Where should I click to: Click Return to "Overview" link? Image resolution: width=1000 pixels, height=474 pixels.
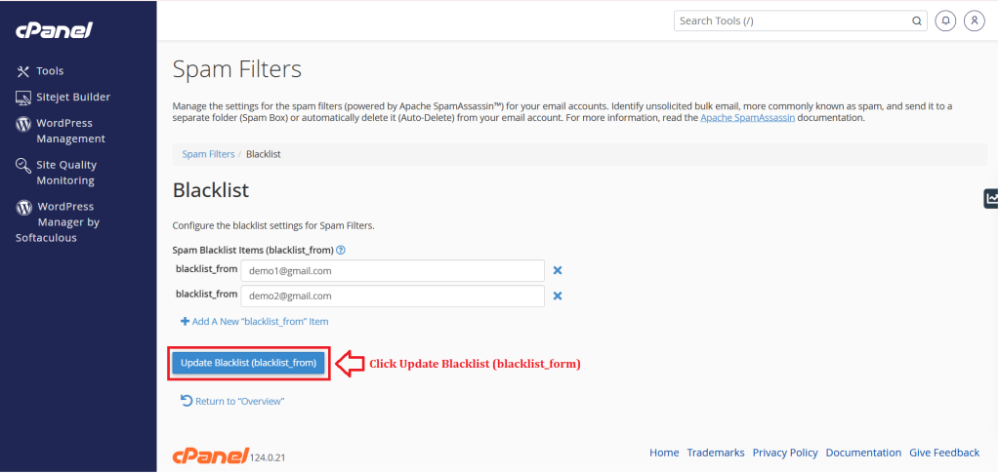[240, 402]
